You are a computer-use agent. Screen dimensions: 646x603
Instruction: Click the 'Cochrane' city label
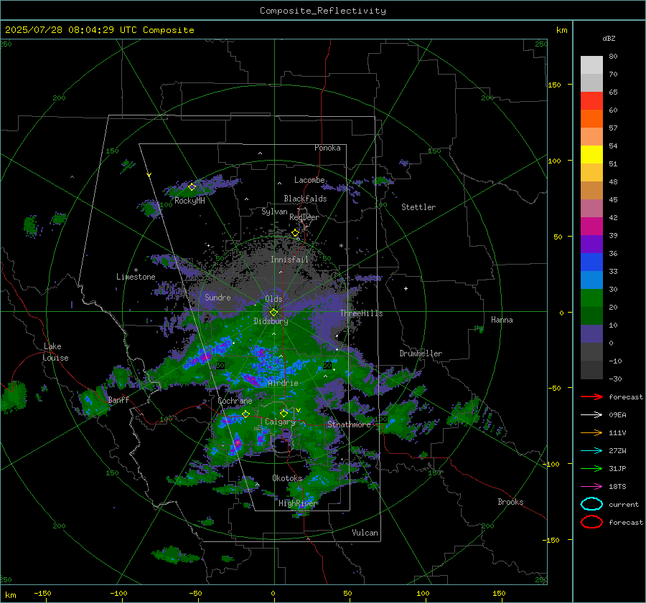pos(235,401)
